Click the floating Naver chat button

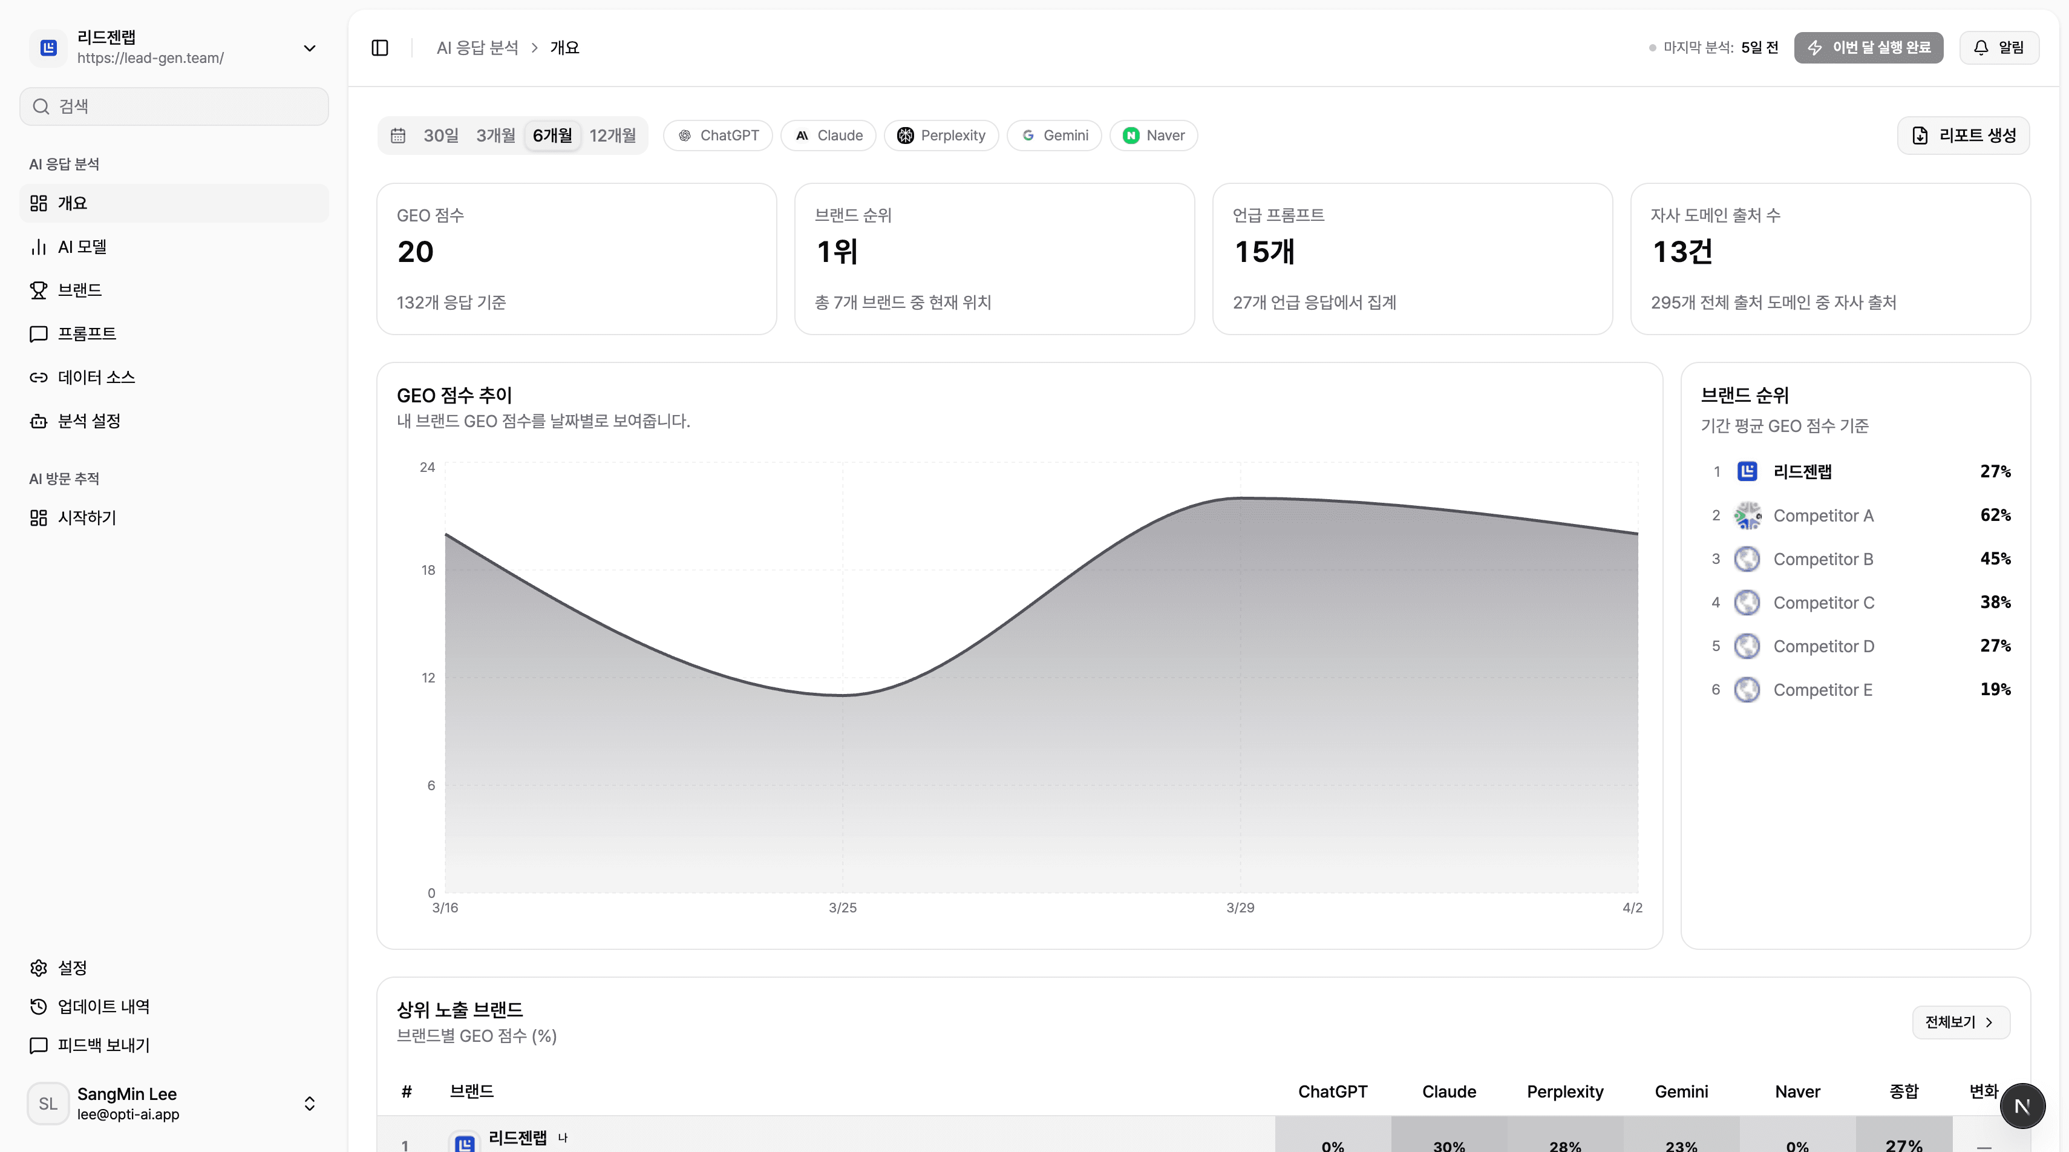(2023, 1105)
